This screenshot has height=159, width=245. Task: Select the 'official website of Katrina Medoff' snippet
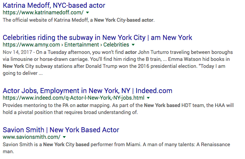pos(79,20)
